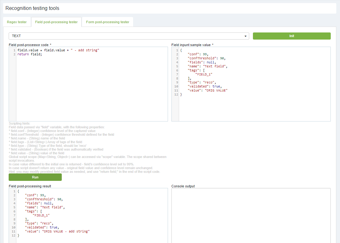This screenshot has height=243, width=340.
Task: Click the "confThreshold": 90 line in sample input
Action: 207,58
